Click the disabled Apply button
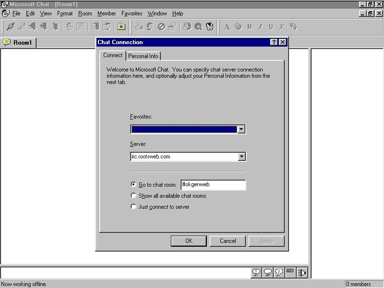 pyautogui.click(x=266, y=241)
